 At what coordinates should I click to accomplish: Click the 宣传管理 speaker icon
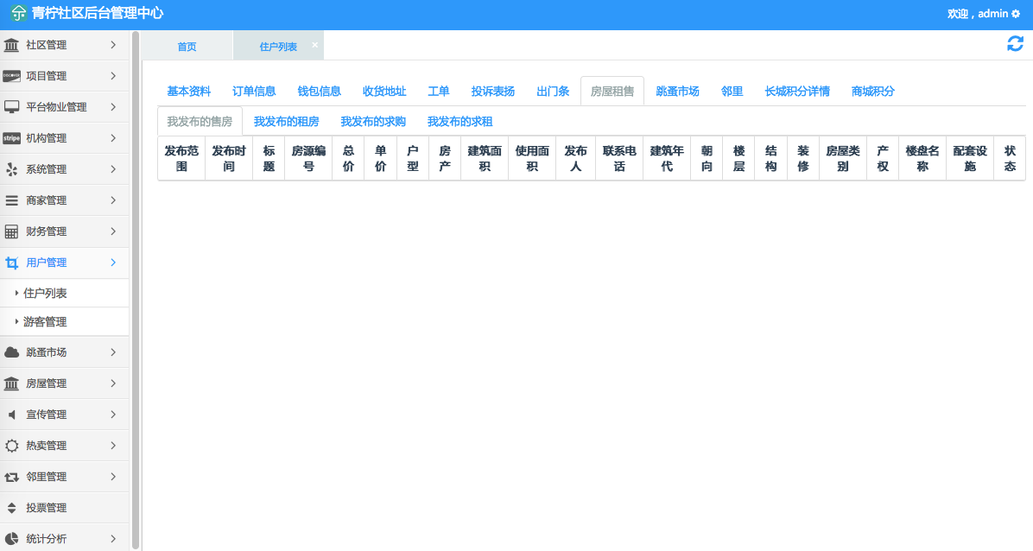click(x=11, y=415)
